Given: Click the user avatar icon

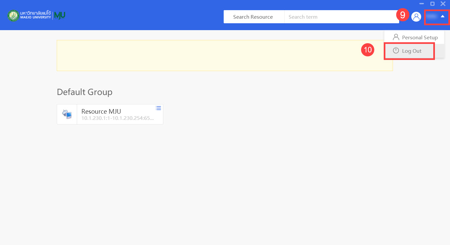Looking at the screenshot, I should pos(416,17).
